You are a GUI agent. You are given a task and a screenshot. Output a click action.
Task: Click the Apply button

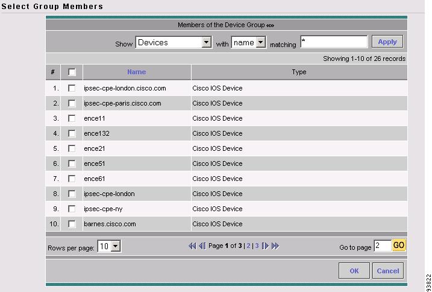(x=387, y=42)
